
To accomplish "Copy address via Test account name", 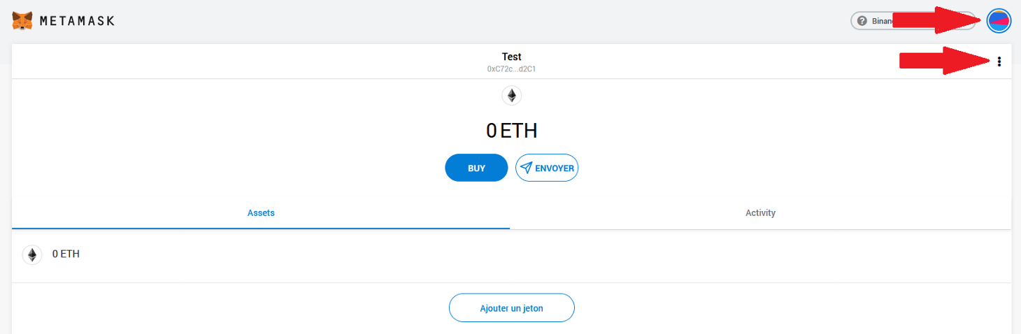I will (x=512, y=57).
